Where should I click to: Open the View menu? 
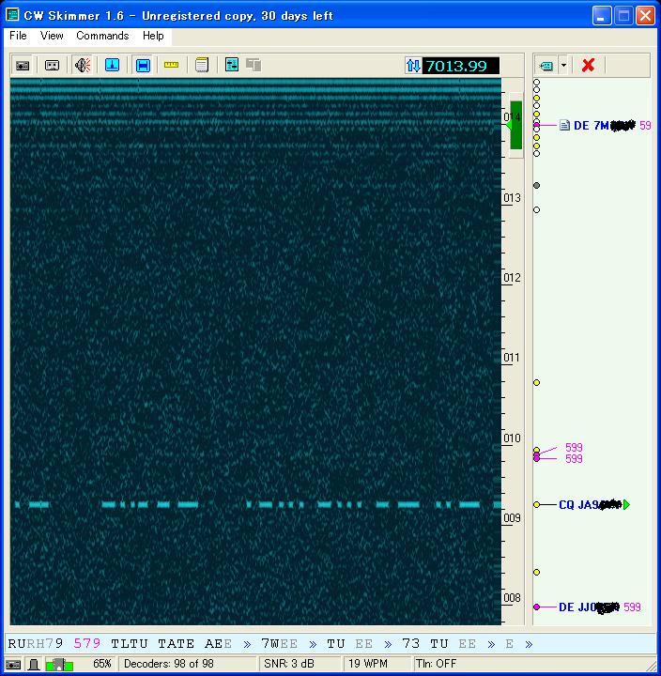52,36
